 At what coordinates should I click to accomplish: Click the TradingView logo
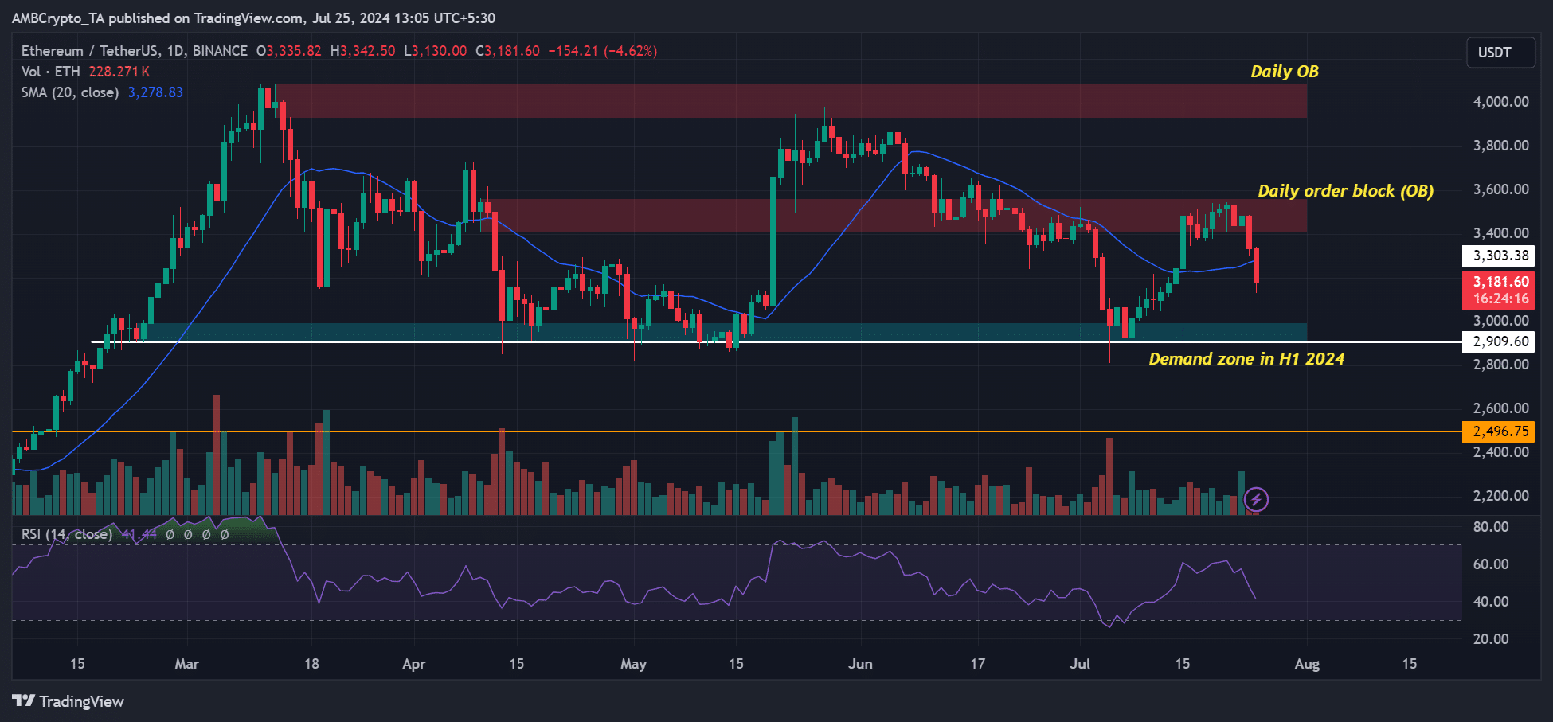[68, 701]
